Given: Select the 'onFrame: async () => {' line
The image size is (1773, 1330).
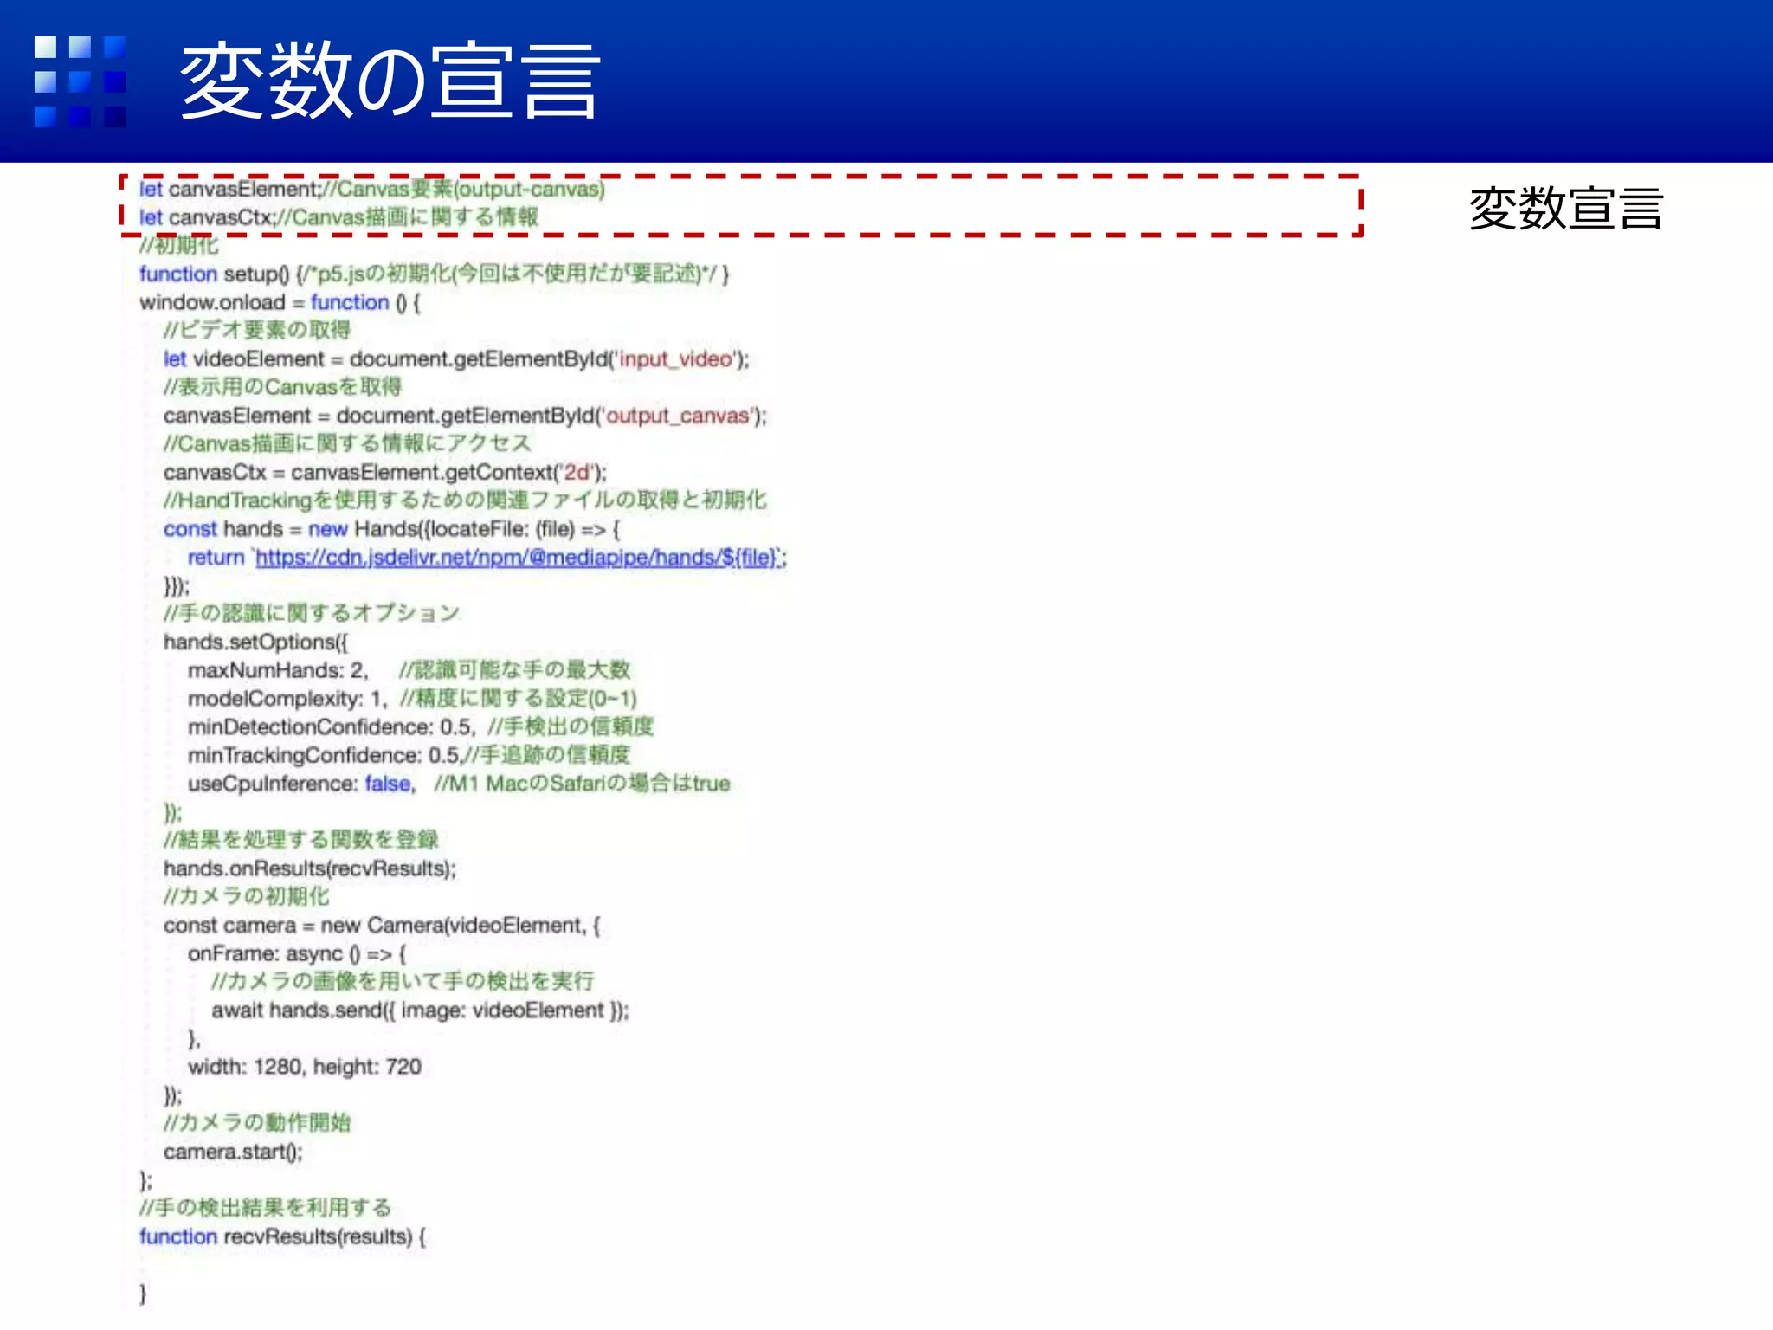Looking at the screenshot, I should 297,954.
